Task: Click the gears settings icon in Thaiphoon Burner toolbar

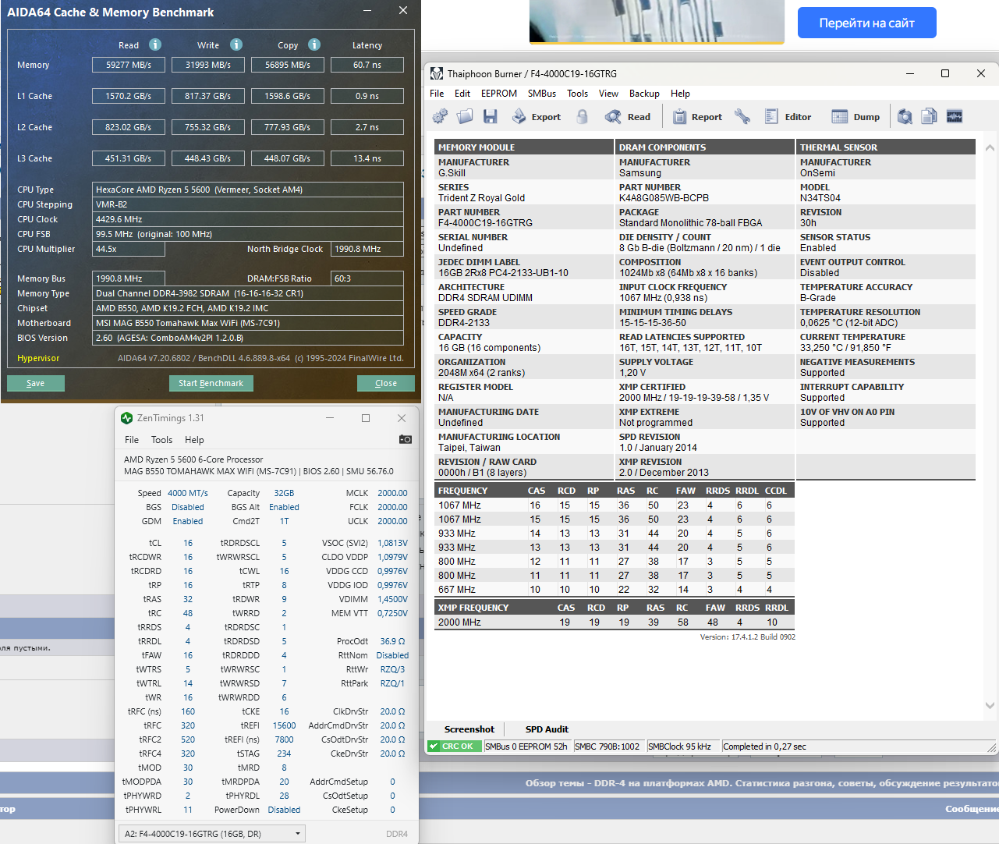Action: pos(441,116)
